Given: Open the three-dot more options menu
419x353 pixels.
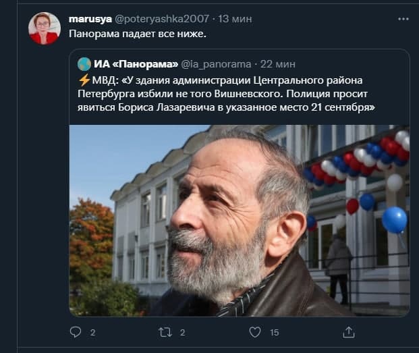Looking at the screenshot, I should (403, 19).
